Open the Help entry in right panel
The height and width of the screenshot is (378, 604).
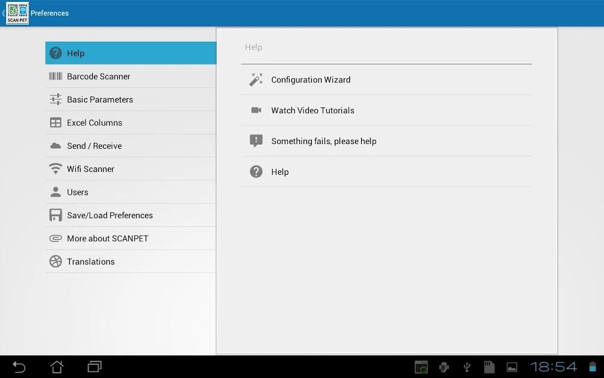tap(387, 172)
